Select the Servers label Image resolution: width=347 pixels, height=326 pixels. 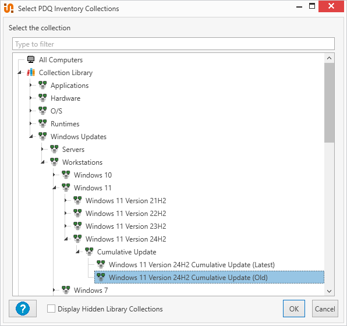coord(73,150)
